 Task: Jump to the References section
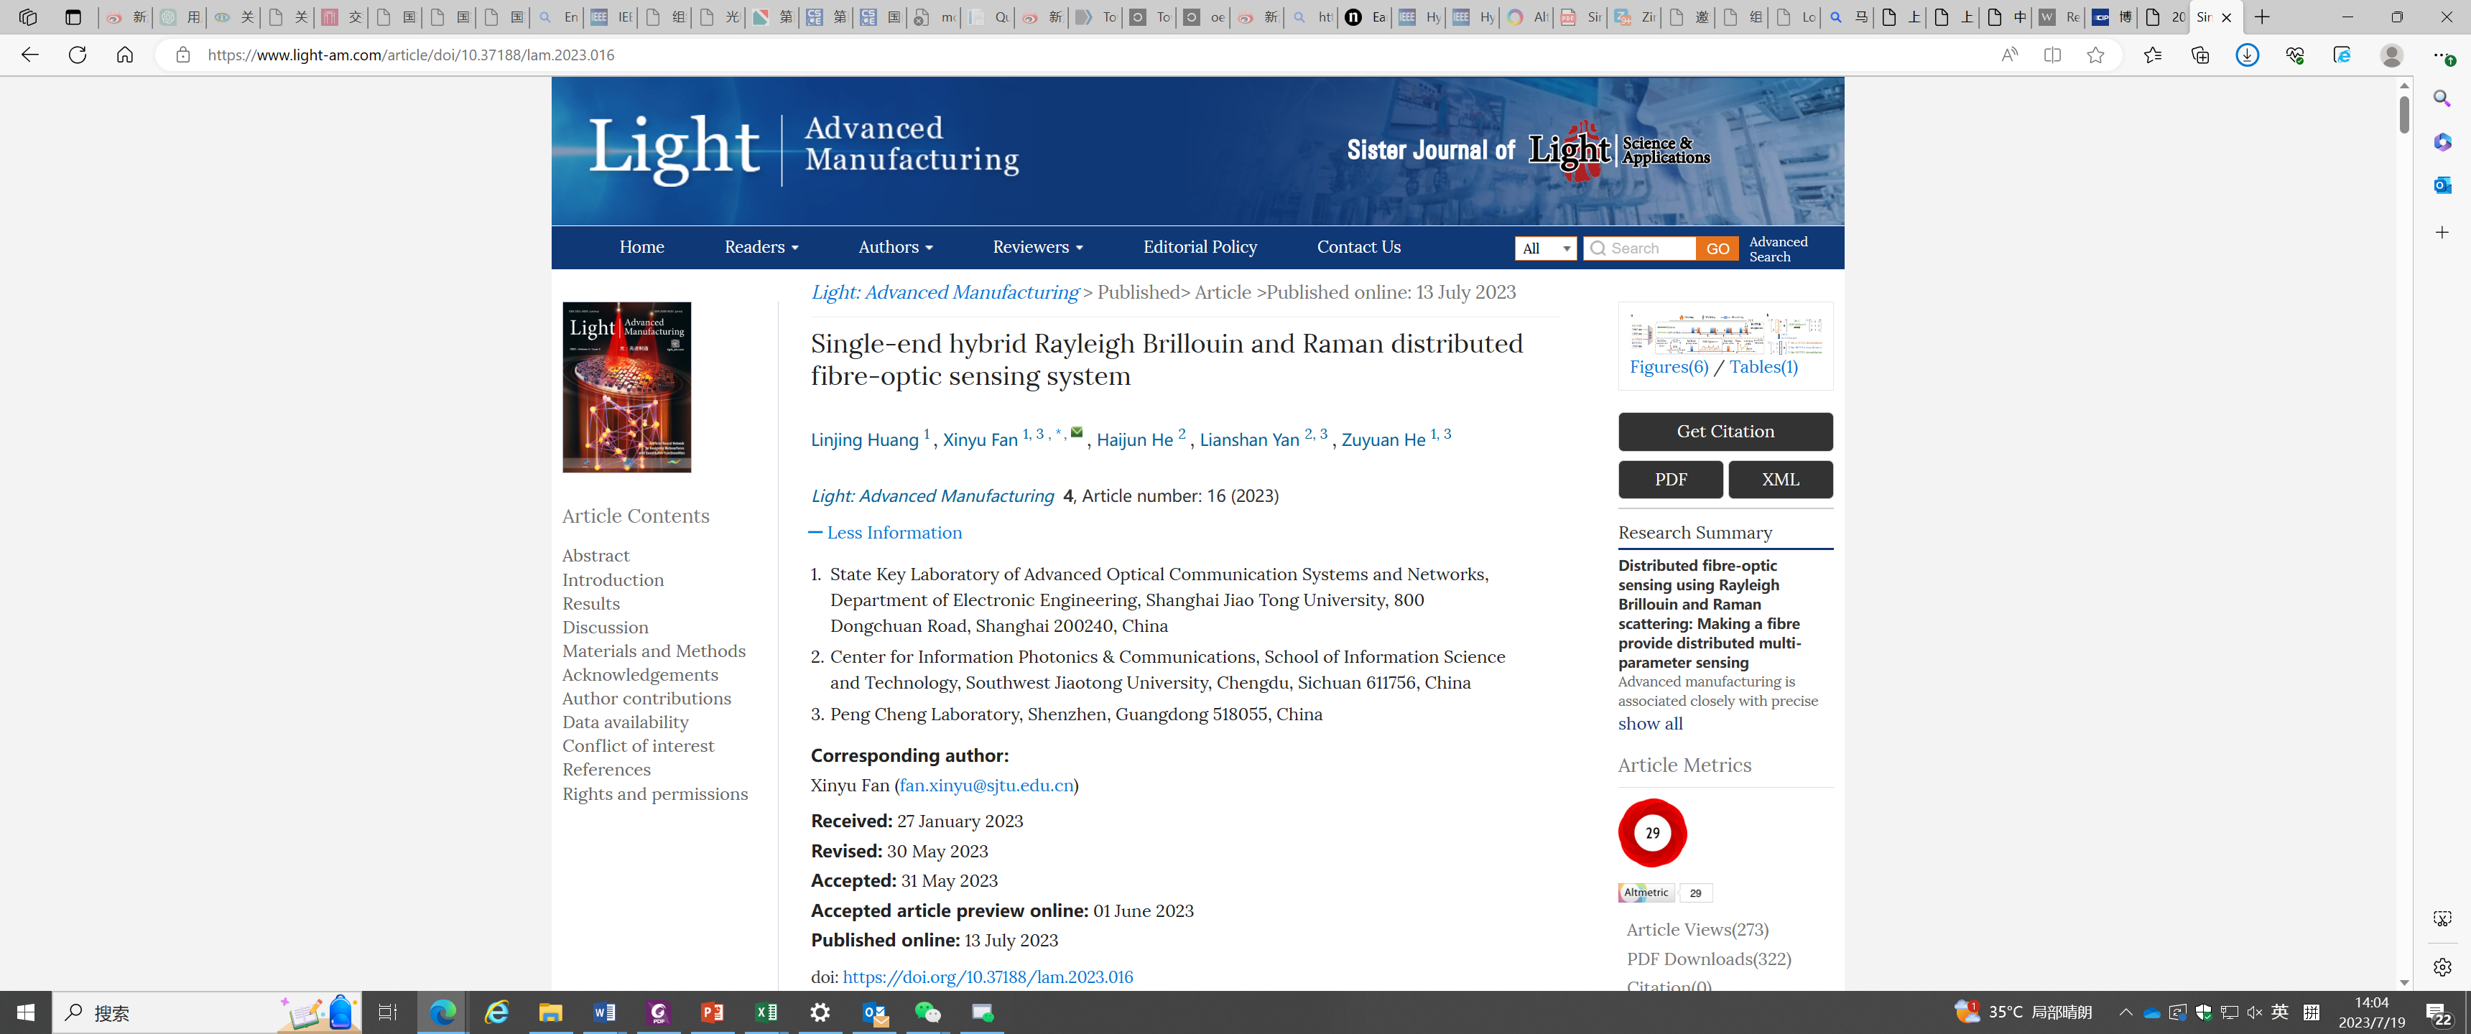click(606, 769)
